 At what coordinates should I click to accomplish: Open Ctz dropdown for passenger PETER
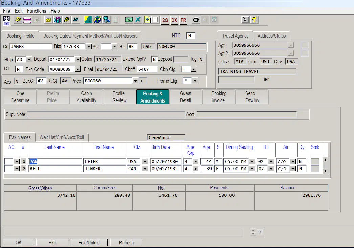pyautogui.click(x=145, y=162)
